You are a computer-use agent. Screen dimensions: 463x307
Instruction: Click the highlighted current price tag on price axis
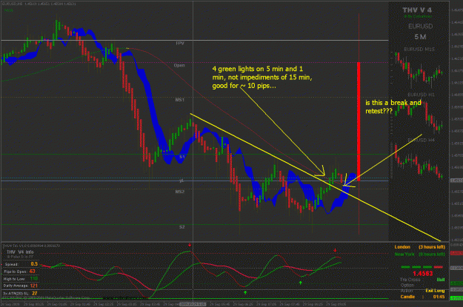tap(456, 181)
